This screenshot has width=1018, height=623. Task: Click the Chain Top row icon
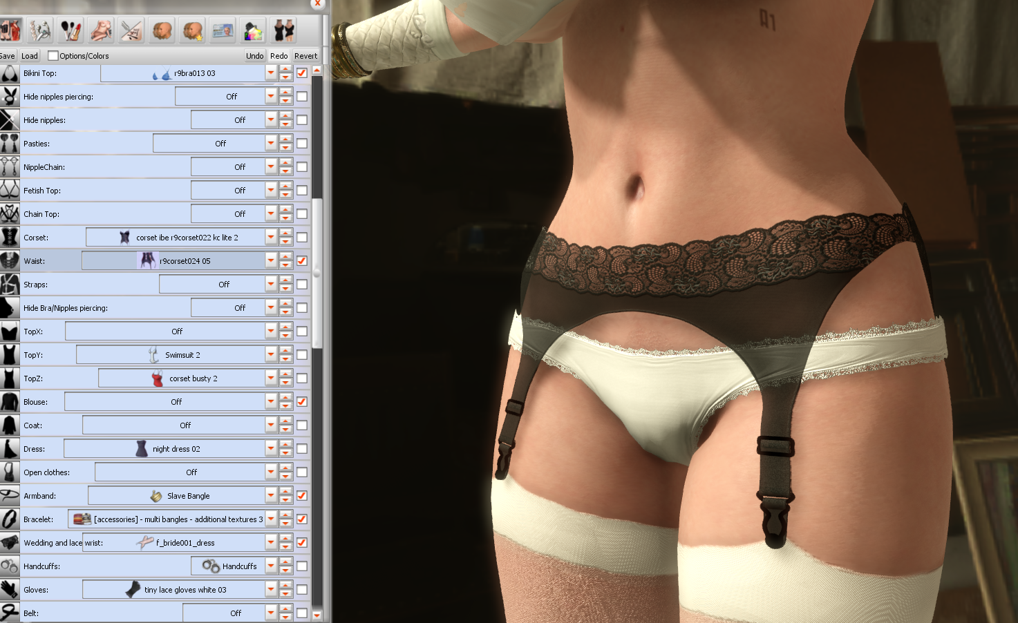pyautogui.click(x=10, y=213)
